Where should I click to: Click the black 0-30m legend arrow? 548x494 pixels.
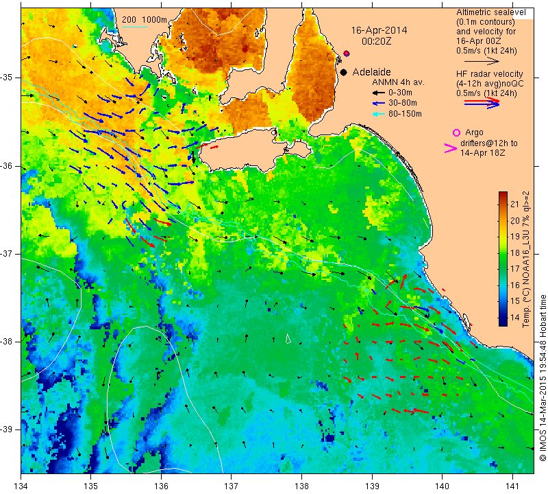pyautogui.click(x=379, y=93)
